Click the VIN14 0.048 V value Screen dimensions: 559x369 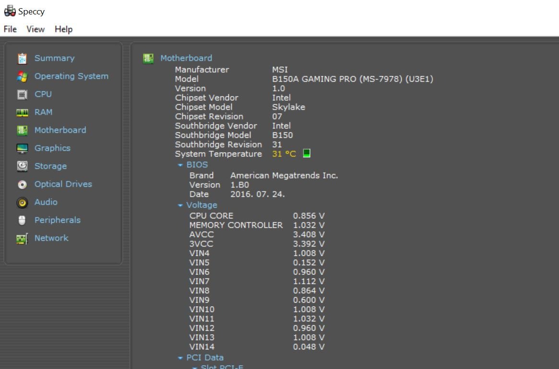(x=309, y=347)
